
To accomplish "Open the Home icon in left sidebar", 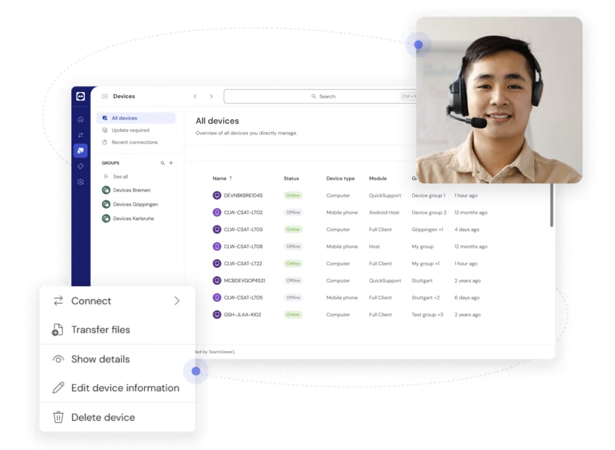I will 80,120.
